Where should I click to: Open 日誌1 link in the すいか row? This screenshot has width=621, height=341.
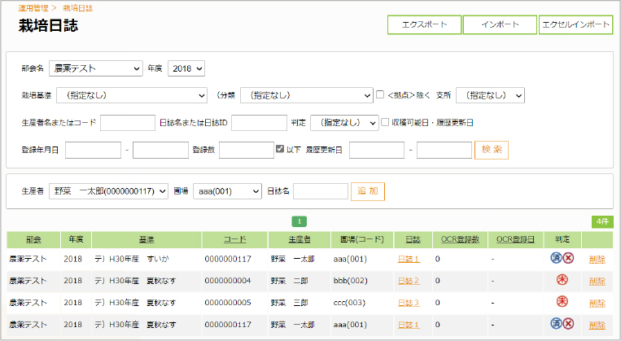[409, 259]
